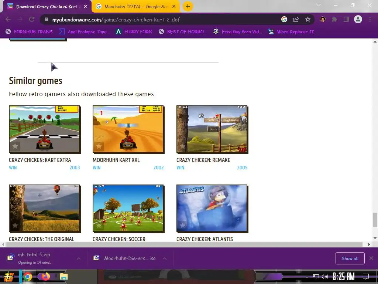Click WIN platform under Kart Extra
This screenshot has width=378, height=284.
[13, 168]
